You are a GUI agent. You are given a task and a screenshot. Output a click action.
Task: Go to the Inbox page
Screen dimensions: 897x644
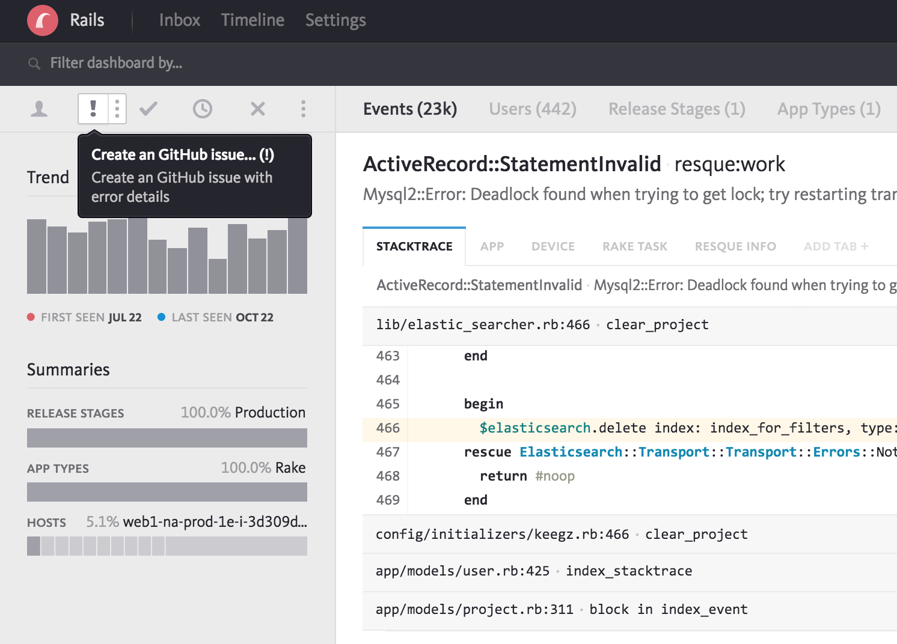[x=180, y=20]
